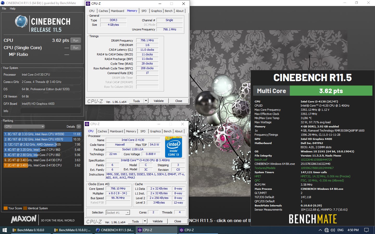375x234 pixels.
Task: Click Tools button in bottom CPU-Z window
Action: tap(135, 222)
